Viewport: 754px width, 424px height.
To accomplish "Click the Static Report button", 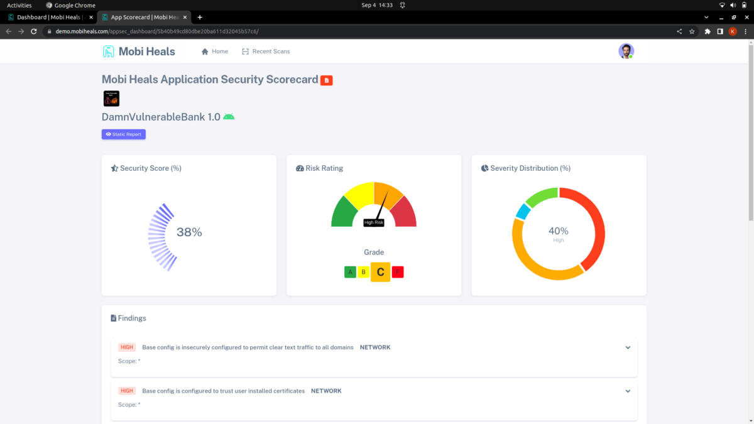I will [124, 134].
